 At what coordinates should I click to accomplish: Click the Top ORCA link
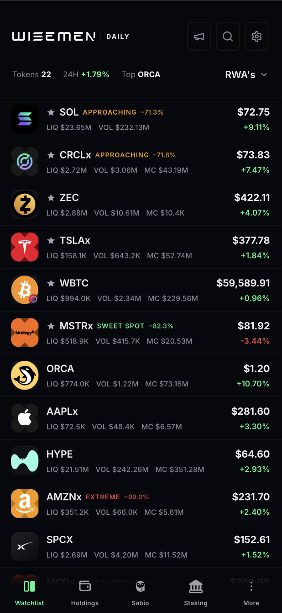pyautogui.click(x=141, y=74)
